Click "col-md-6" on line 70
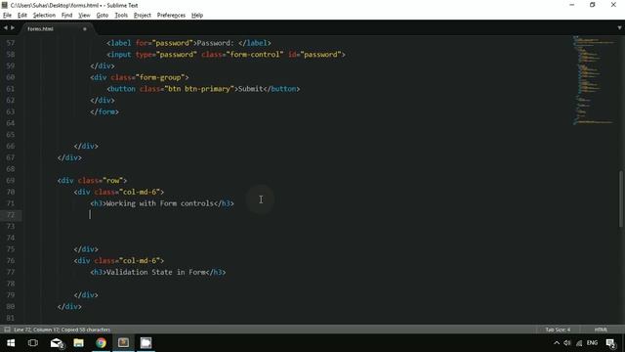The image size is (625, 352). 140,192
